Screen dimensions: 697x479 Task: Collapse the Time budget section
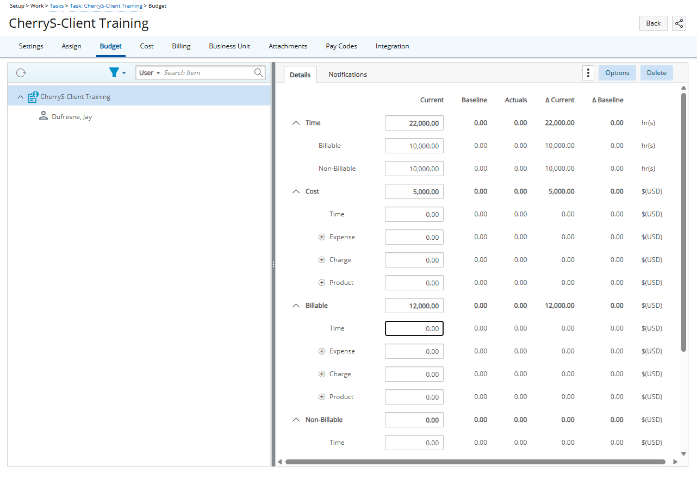(296, 123)
